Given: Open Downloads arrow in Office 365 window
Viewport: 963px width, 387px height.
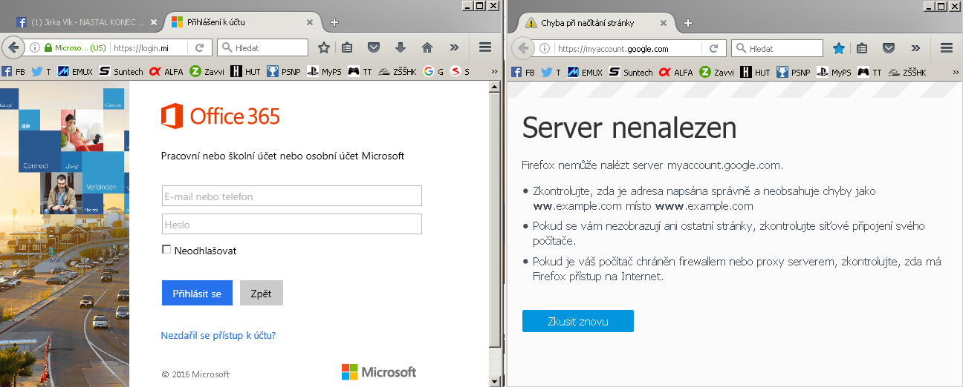Looking at the screenshot, I should [401, 47].
